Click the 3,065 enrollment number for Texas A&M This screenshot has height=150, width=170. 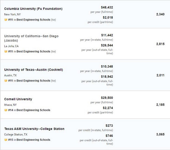click(x=160, y=134)
